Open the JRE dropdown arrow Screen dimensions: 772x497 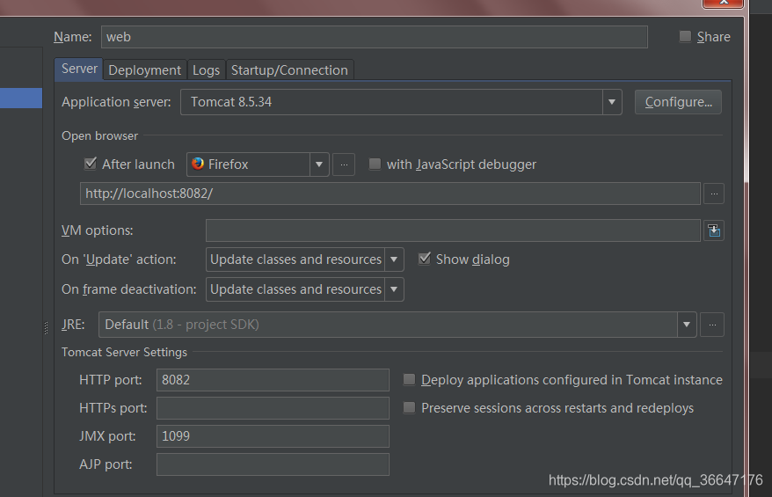tap(687, 325)
